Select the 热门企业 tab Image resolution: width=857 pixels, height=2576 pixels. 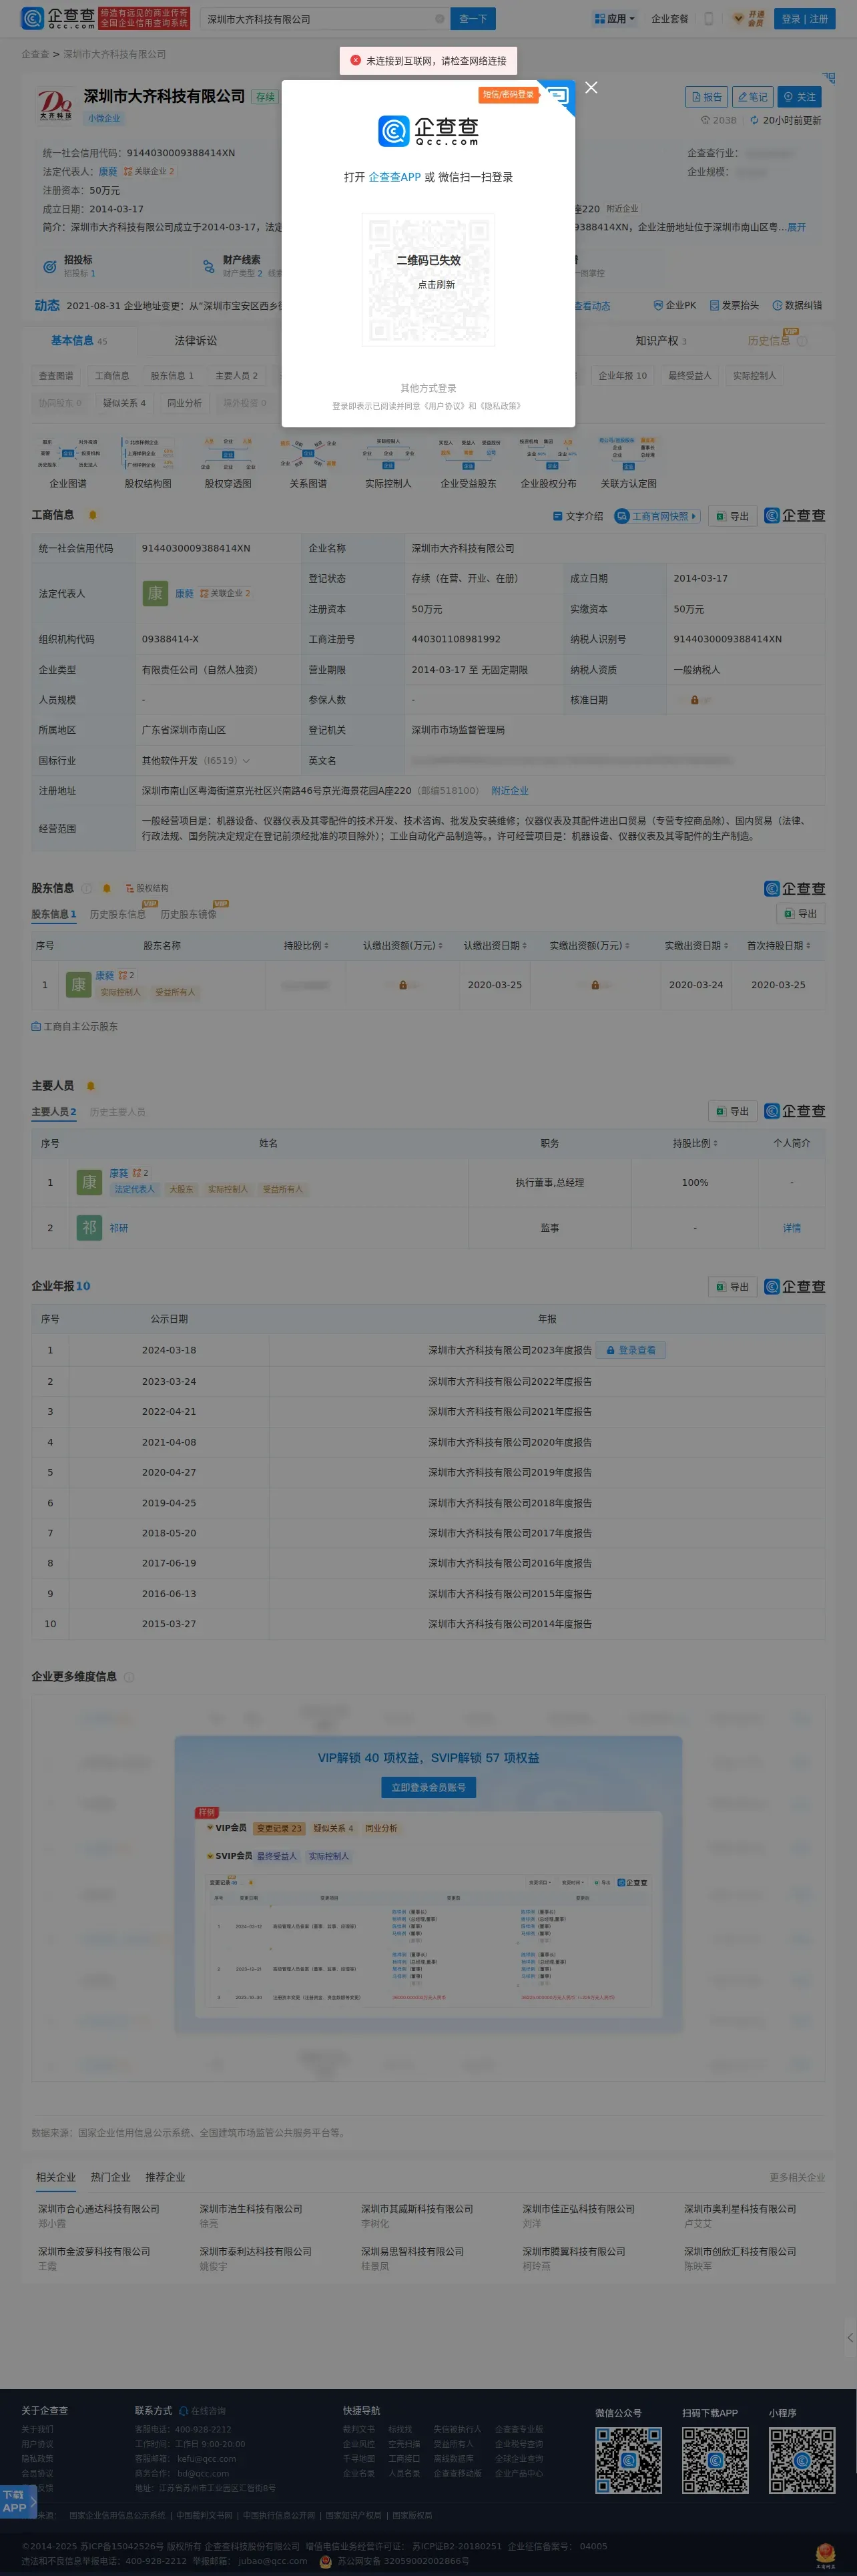point(110,2177)
